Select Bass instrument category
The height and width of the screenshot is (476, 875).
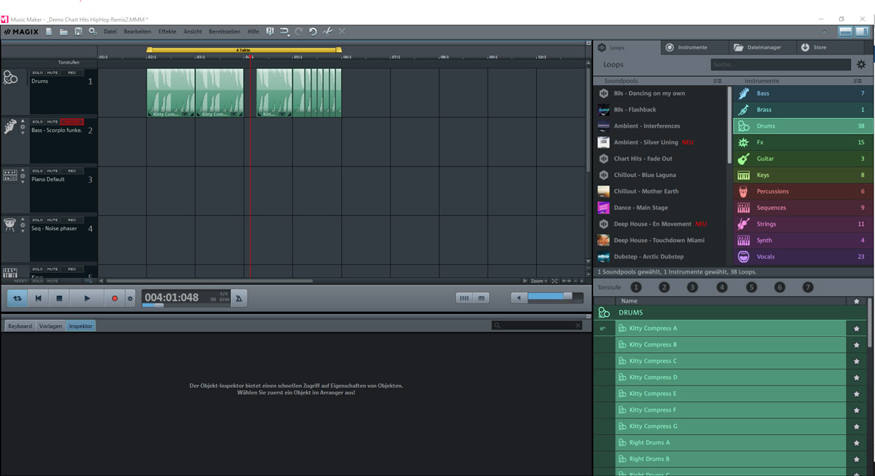[802, 93]
